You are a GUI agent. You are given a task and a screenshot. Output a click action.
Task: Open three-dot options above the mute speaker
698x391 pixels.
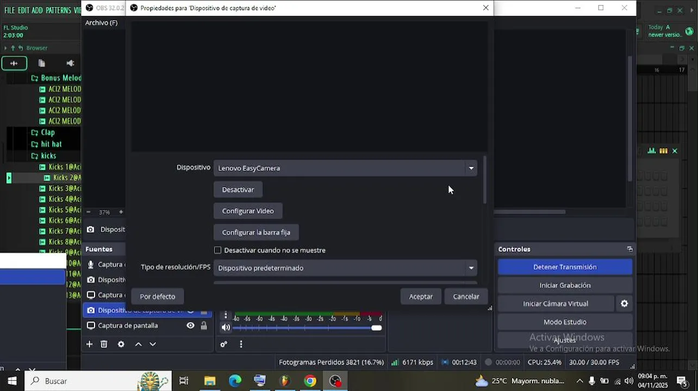click(226, 316)
